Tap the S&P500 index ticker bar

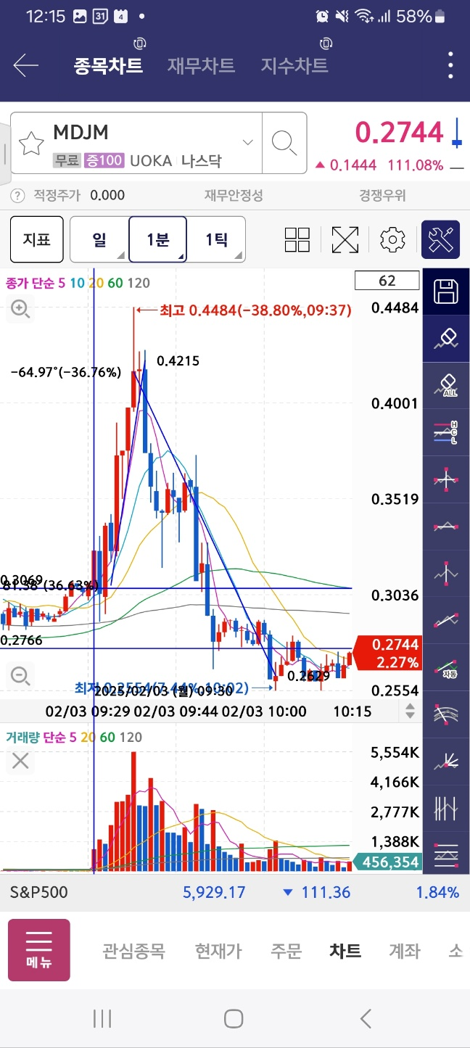pyautogui.click(x=235, y=892)
